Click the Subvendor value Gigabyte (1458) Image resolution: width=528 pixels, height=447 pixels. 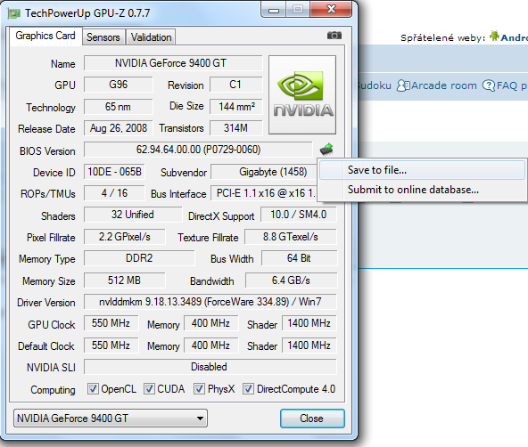click(264, 172)
